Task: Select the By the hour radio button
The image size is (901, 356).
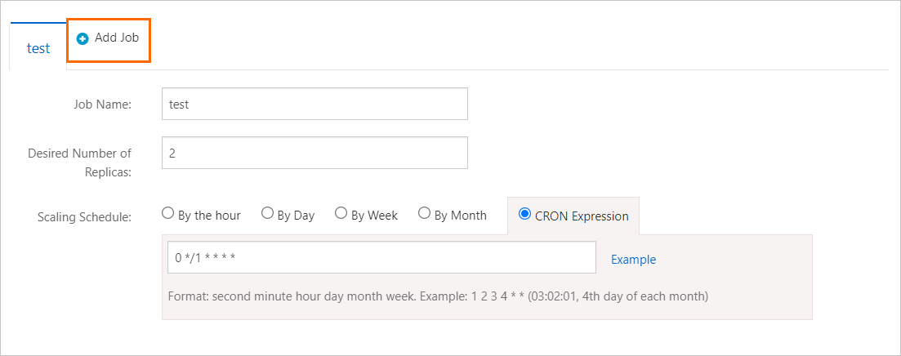Action: click(167, 214)
